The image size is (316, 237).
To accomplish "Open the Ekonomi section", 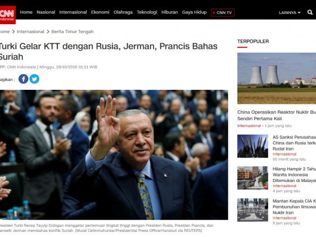I will tap(100, 12).
